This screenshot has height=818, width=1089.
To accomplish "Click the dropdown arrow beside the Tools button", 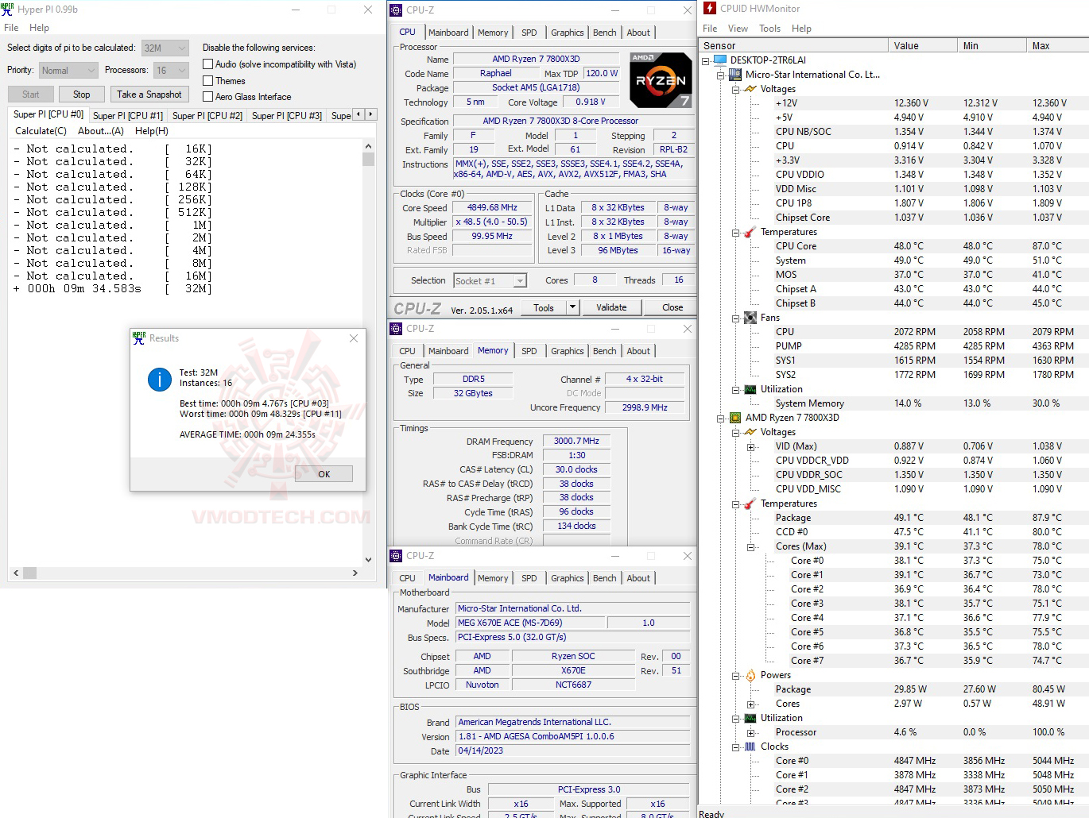I will [x=572, y=307].
